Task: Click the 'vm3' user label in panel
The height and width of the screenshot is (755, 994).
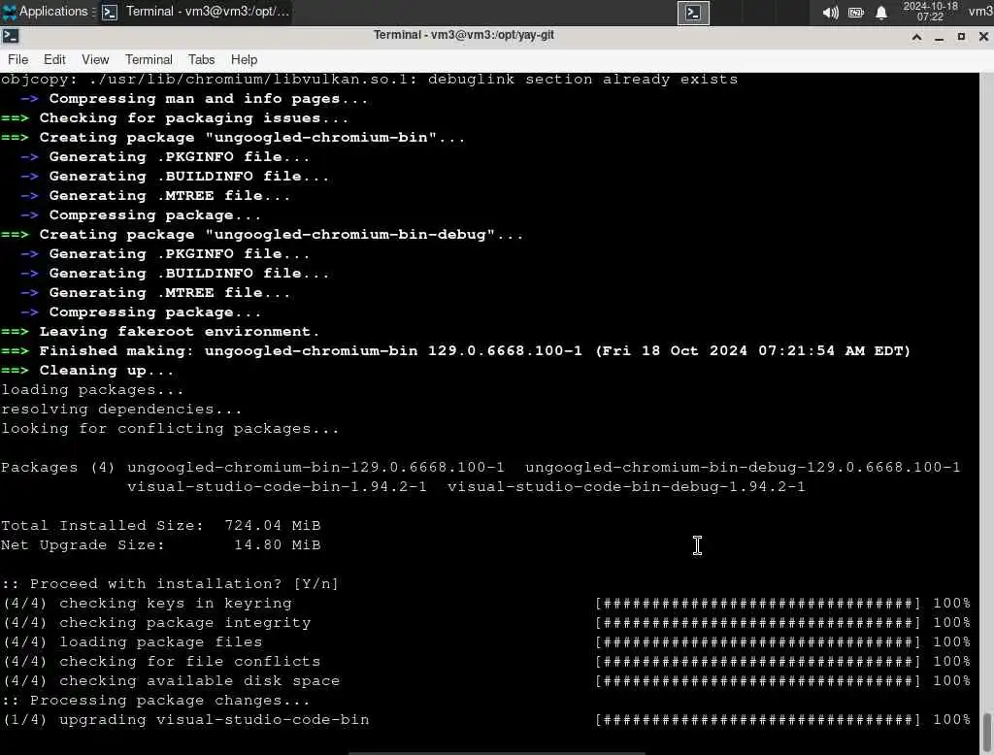Action: [x=980, y=12]
